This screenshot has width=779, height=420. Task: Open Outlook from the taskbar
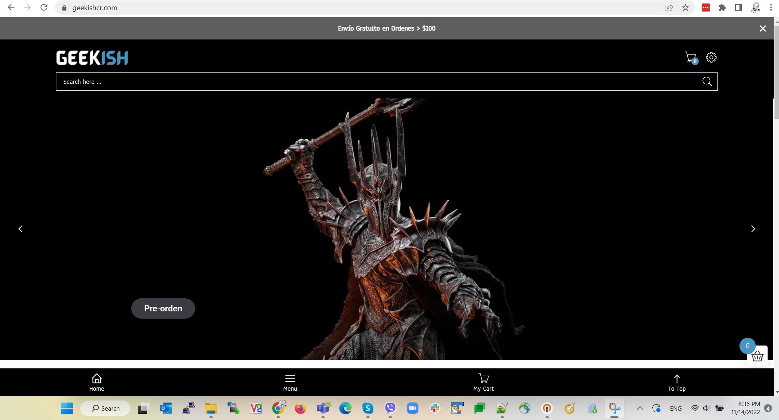tap(166, 408)
